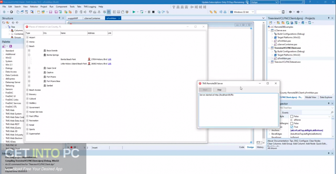Click Add Column link in inspector footer
The image size is (336, 174).
pos(299,144)
